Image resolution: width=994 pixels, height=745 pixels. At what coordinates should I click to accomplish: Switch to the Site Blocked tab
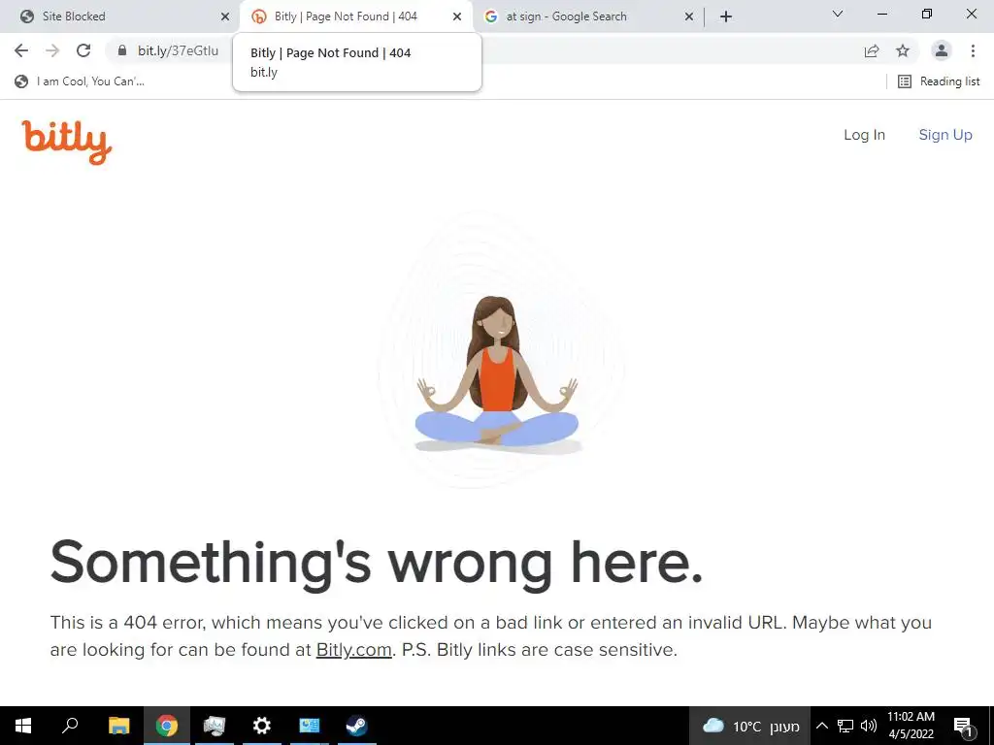click(120, 16)
